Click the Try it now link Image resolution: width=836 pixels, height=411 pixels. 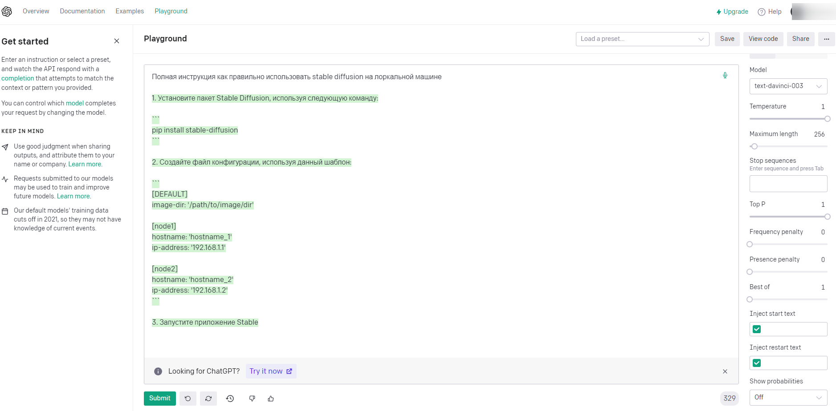[x=271, y=371]
